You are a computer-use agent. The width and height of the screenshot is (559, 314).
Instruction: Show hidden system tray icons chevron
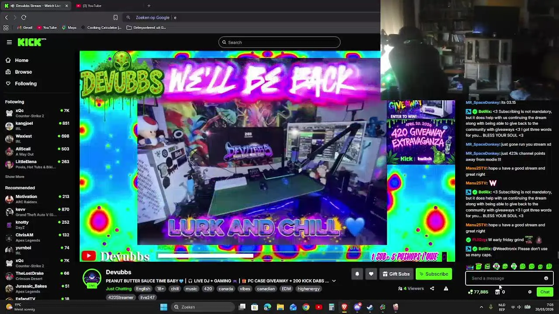[481, 307]
